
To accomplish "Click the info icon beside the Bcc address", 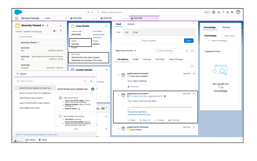I will click(165, 96).
